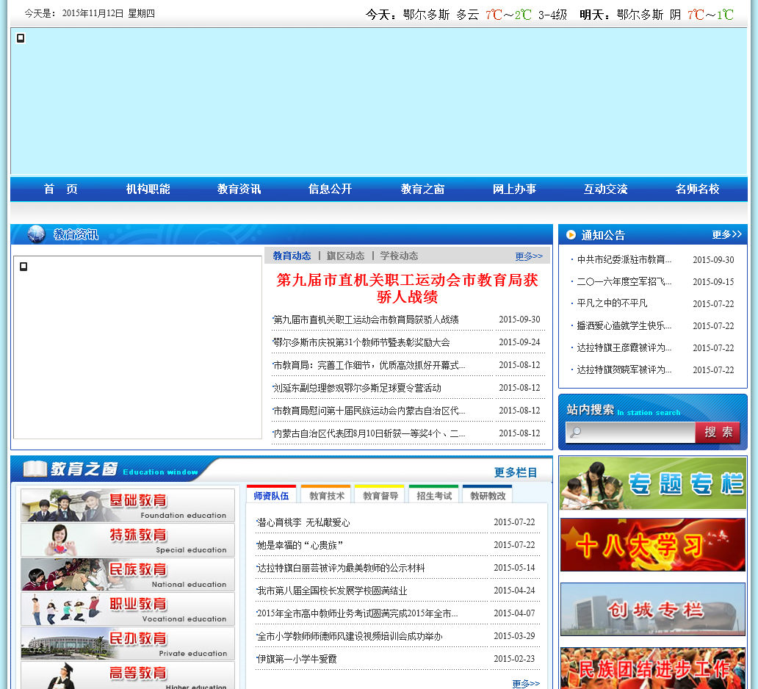Open 首页 in the navigation bar
This screenshot has width=758, height=689.
click(x=61, y=189)
